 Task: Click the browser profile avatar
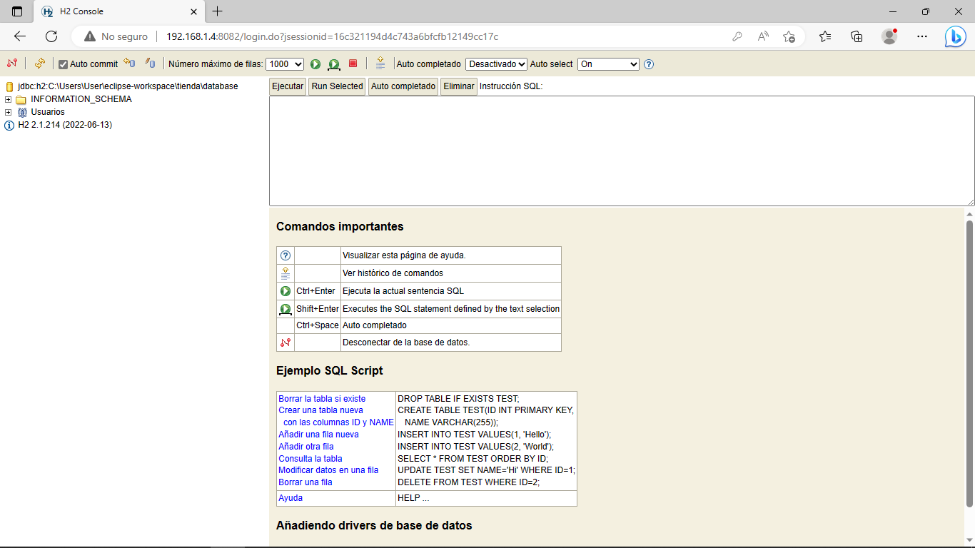pyautogui.click(x=889, y=36)
